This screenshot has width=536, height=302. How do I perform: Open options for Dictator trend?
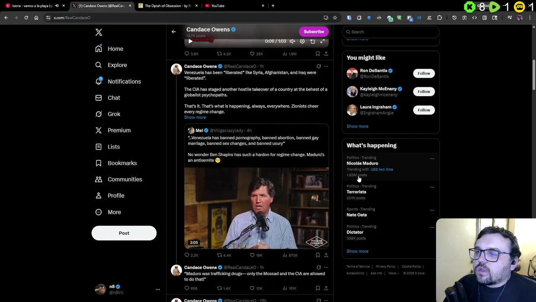[432, 227]
